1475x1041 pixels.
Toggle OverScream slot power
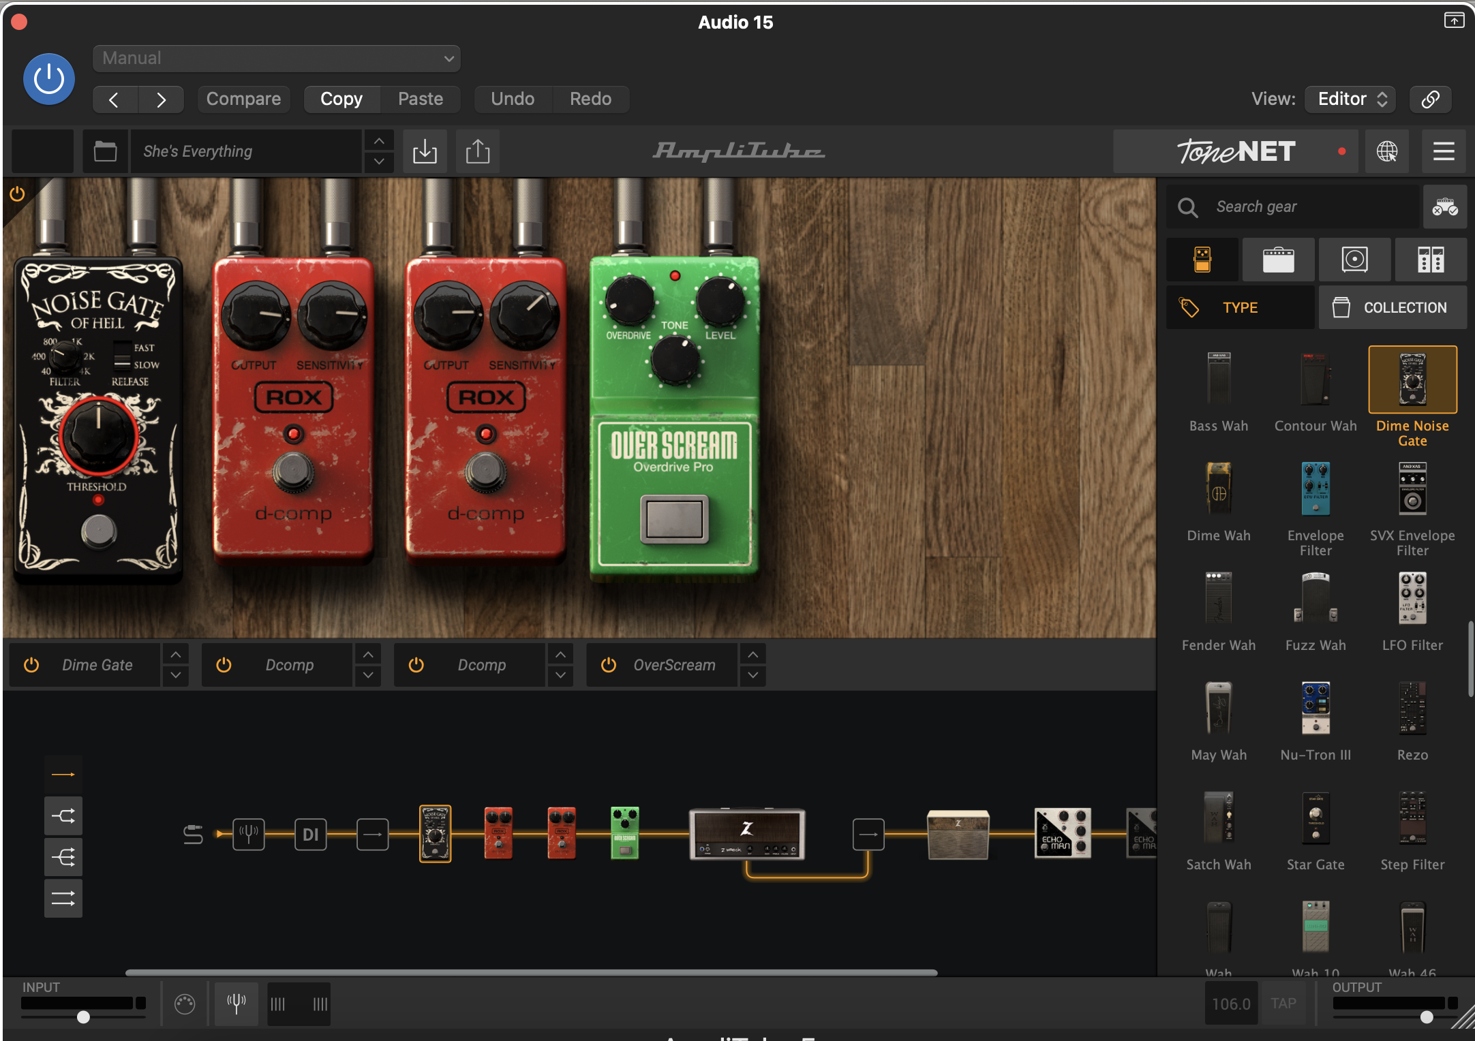609,665
